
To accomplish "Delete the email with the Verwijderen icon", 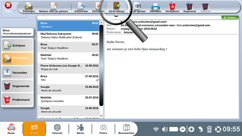I will [172, 6].
